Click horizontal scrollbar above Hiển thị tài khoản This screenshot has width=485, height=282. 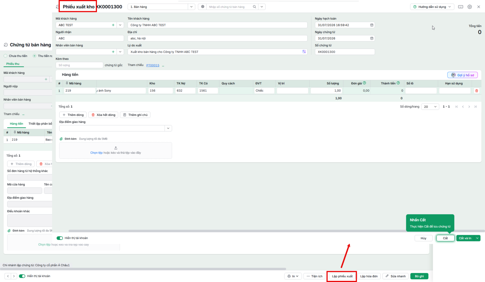click(276, 231)
